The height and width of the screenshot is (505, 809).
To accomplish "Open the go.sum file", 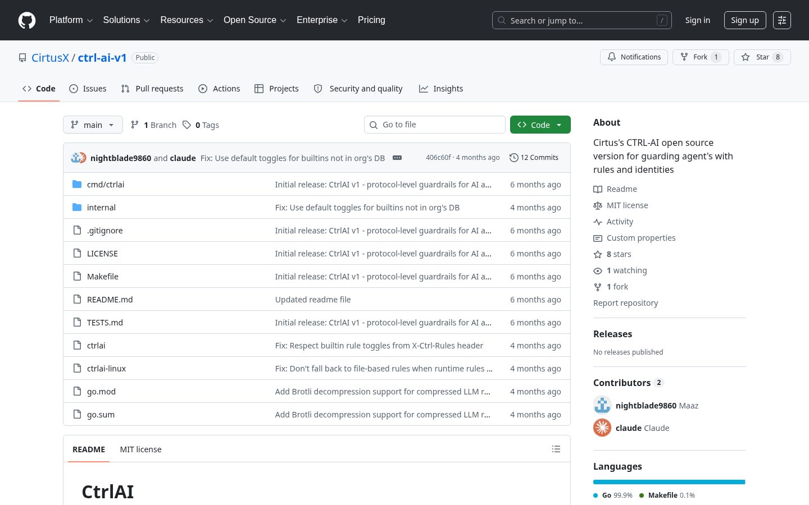I will [101, 415].
